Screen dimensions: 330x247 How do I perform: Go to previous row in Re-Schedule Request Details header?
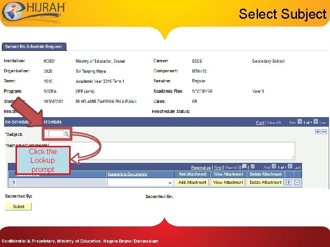[x=300, y=122]
